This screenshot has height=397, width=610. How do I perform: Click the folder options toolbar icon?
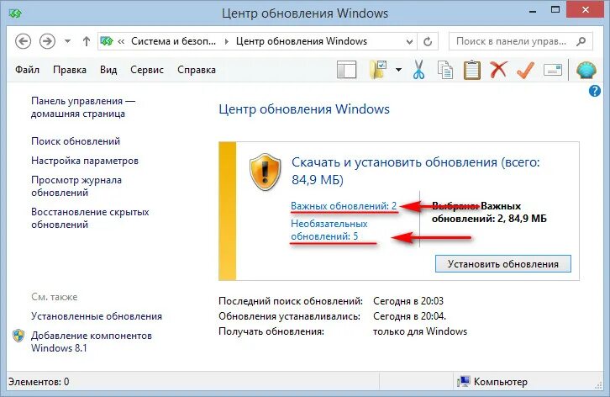(377, 70)
